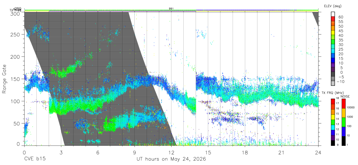Click the 'UT hours on May 24, 2026' axis title
Image resolution: width=358 pixels, height=165 pixels.
[171, 159]
